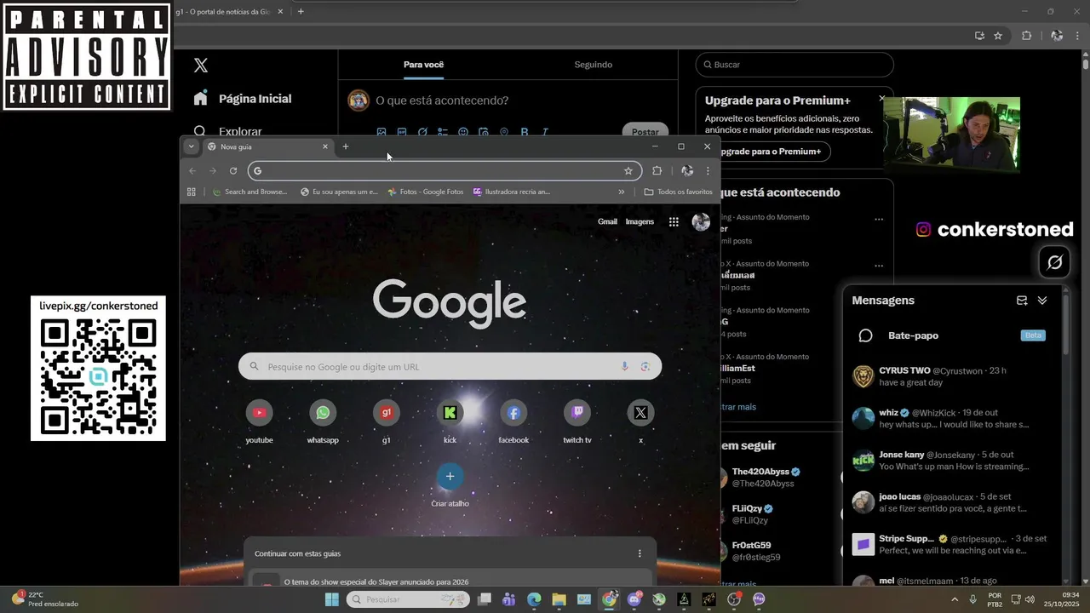This screenshot has width=1090, height=613.
Task: Show hidden system tray icons
Action: click(x=953, y=599)
